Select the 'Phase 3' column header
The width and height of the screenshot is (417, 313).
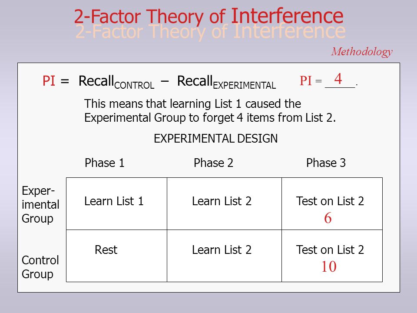tap(326, 163)
